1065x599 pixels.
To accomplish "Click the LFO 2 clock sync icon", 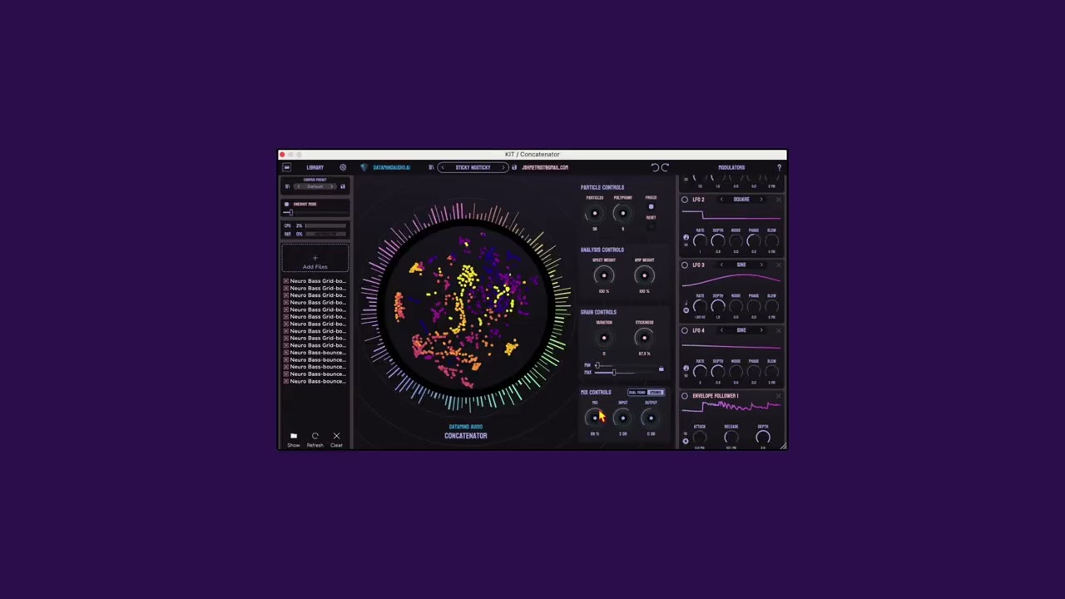I will [686, 237].
